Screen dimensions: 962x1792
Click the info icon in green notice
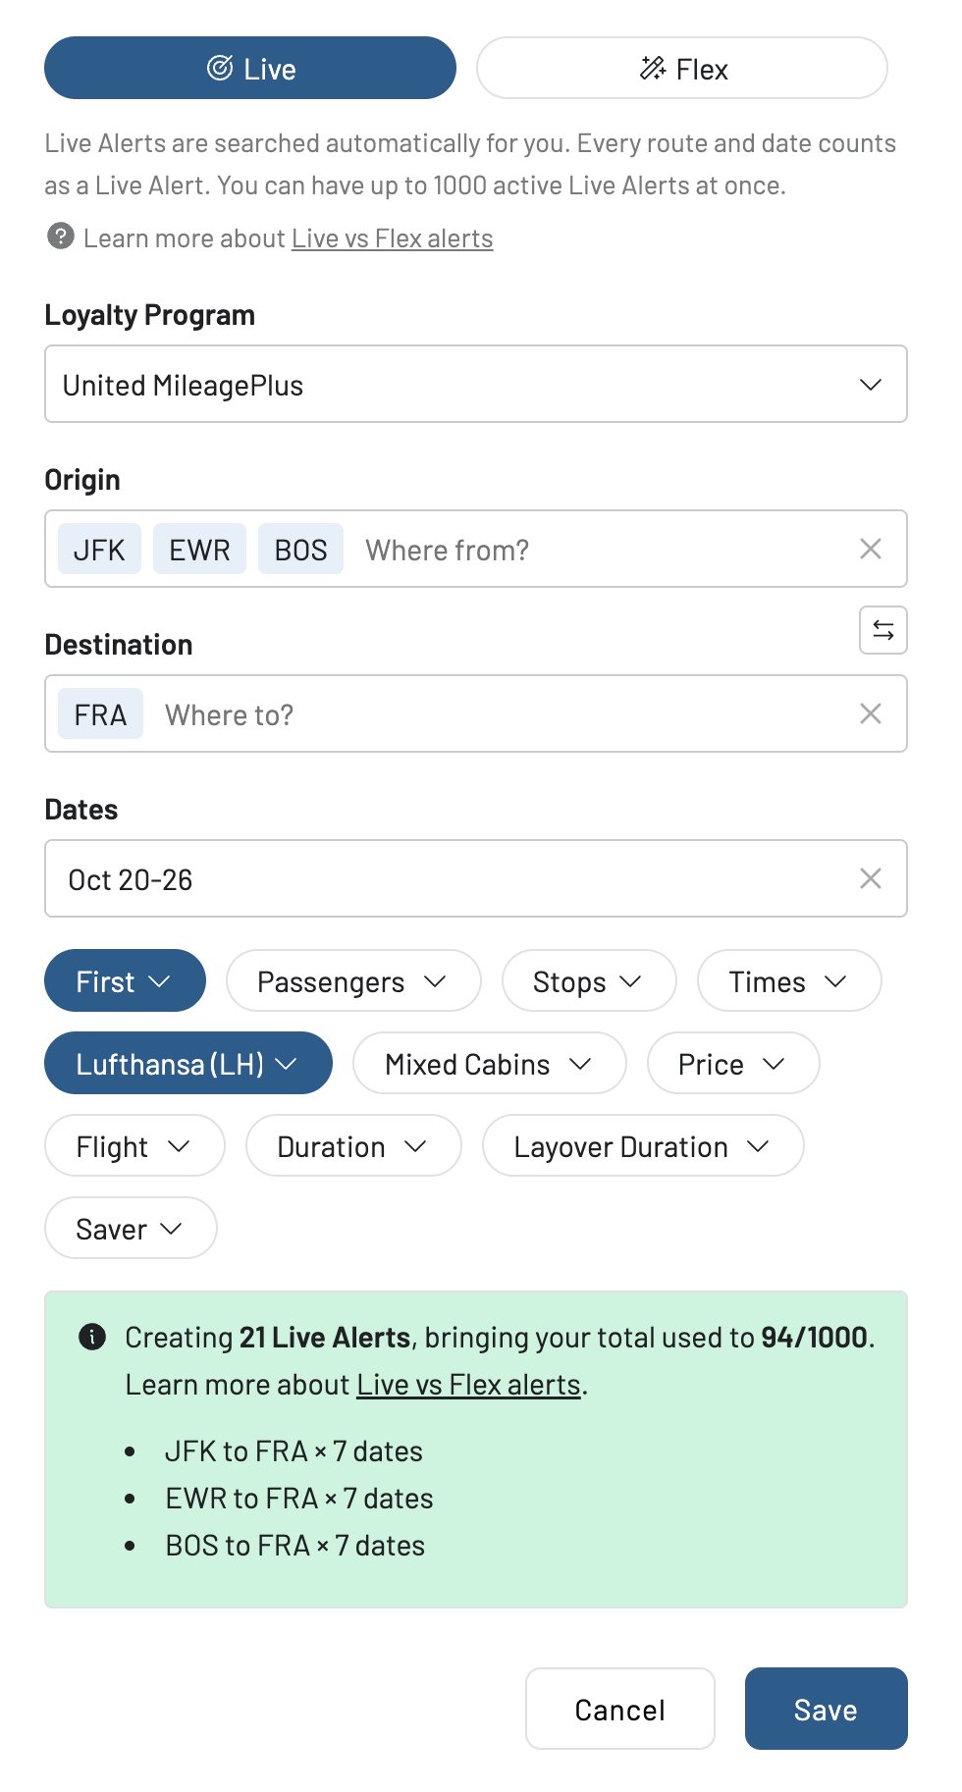(x=92, y=1337)
